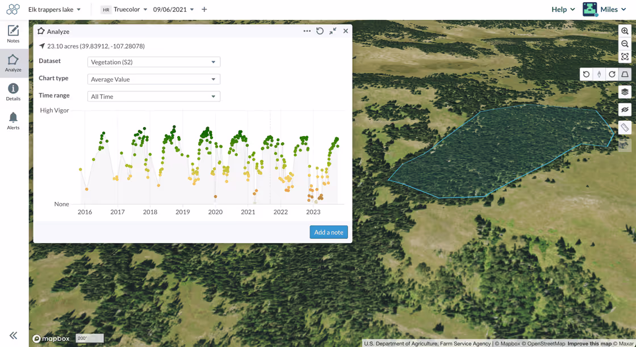Open the Elk trappers lake property menu

pyautogui.click(x=55, y=9)
